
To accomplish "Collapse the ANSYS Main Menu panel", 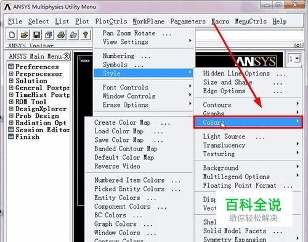I will 67,56.
